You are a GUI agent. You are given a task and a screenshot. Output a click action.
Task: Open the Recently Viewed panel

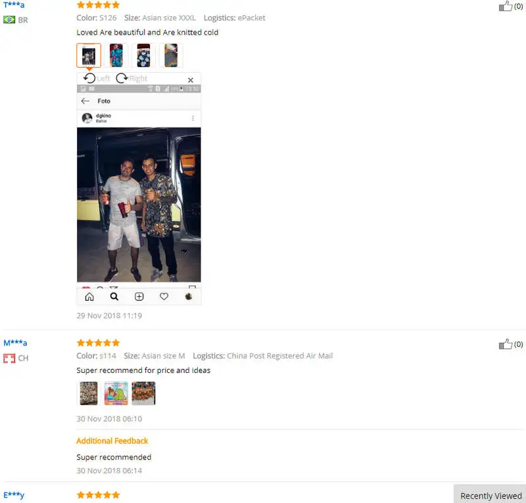pyautogui.click(x=490, y=495)
